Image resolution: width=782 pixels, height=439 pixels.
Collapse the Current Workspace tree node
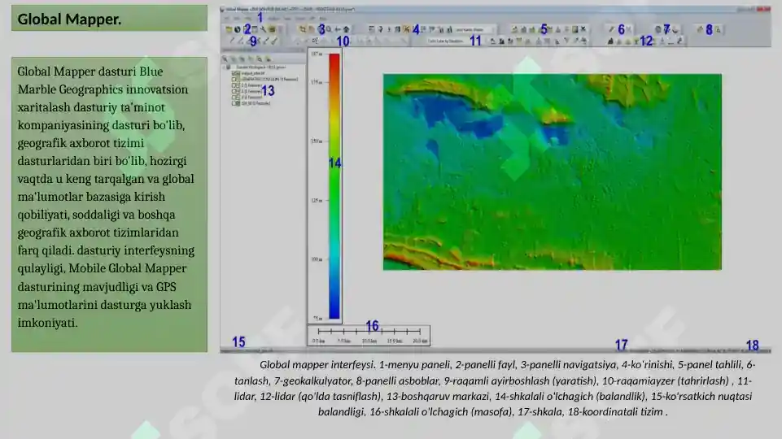pos(224,67)
